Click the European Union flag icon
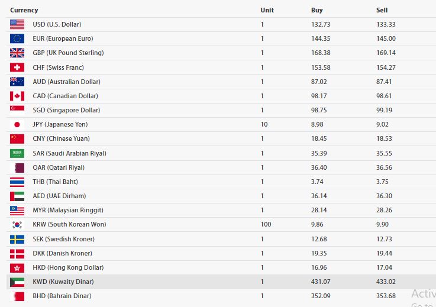 click(x=17, y=38)
